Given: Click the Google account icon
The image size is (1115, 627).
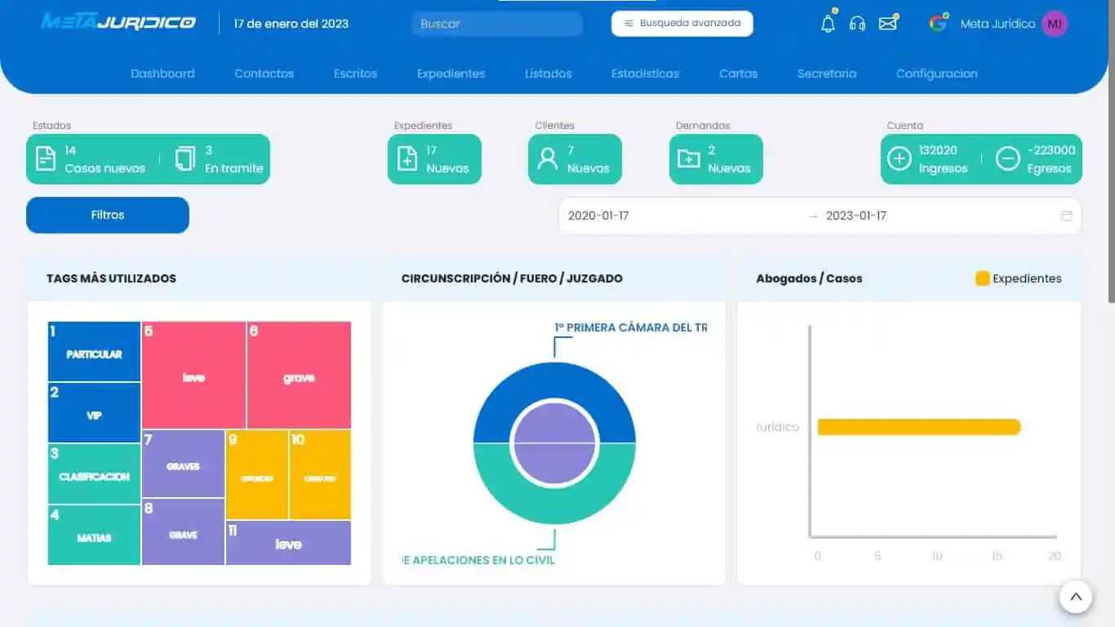Looking at the screenshot, I should tap(937, 24).
